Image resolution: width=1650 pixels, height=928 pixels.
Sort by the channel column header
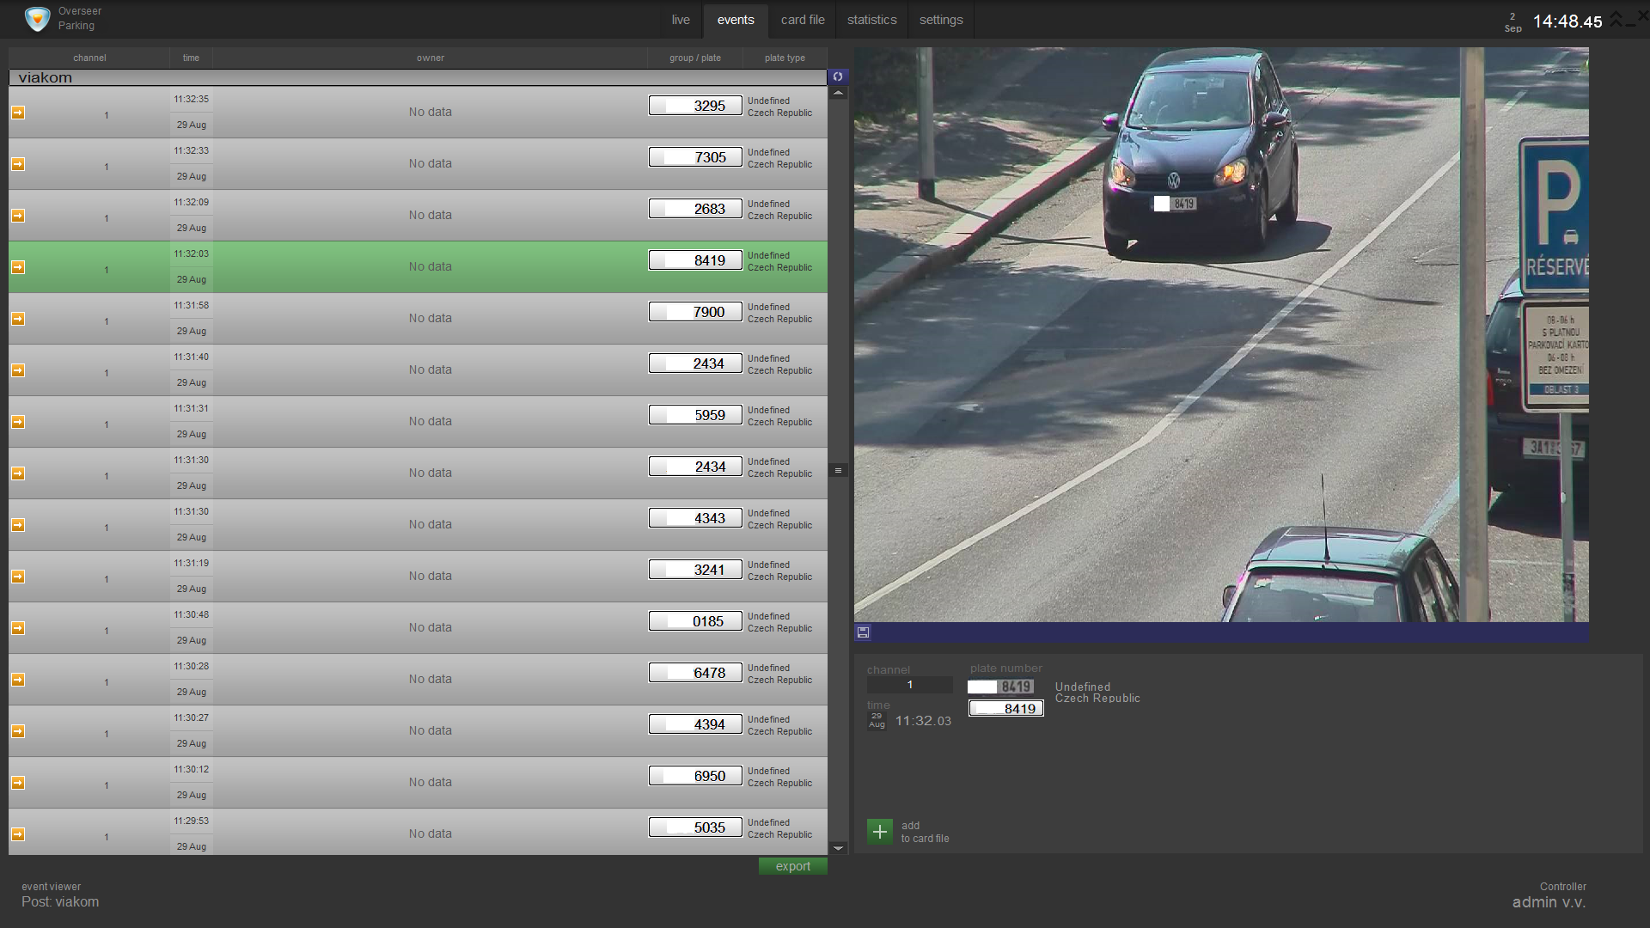pos(89,58)
